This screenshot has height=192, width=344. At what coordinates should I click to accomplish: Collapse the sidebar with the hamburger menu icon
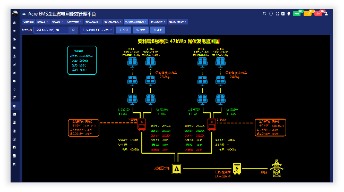click(24, 14)
